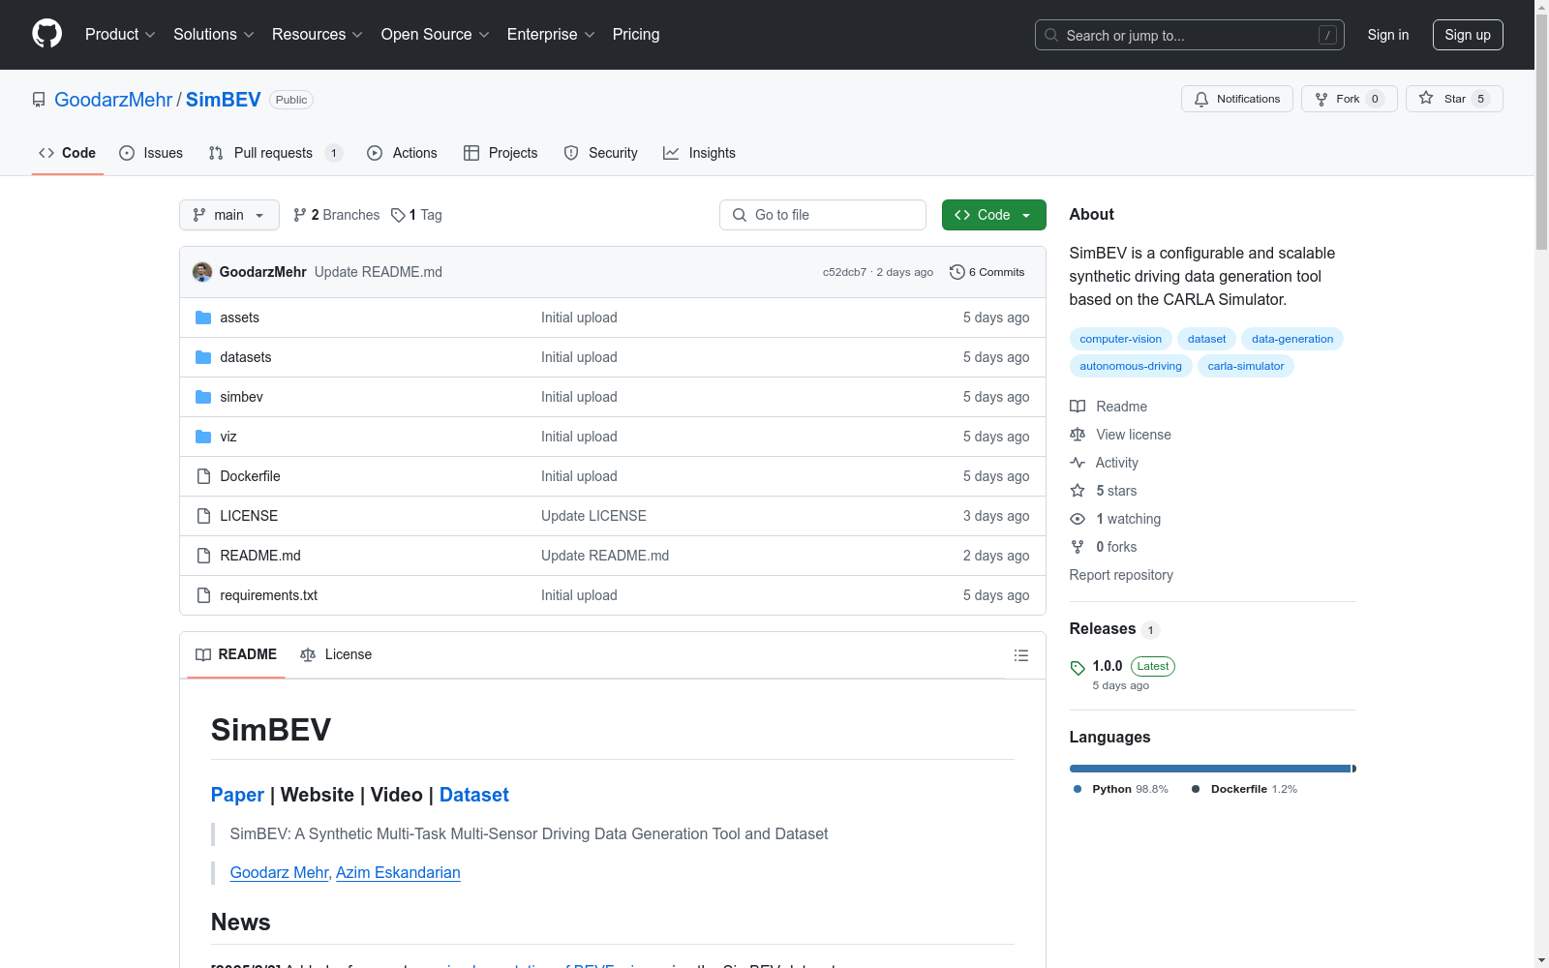Click the tag icon beside release 1.0.0
Viewport: 1549px width, 968px height.
click(x=1078, y=668)
